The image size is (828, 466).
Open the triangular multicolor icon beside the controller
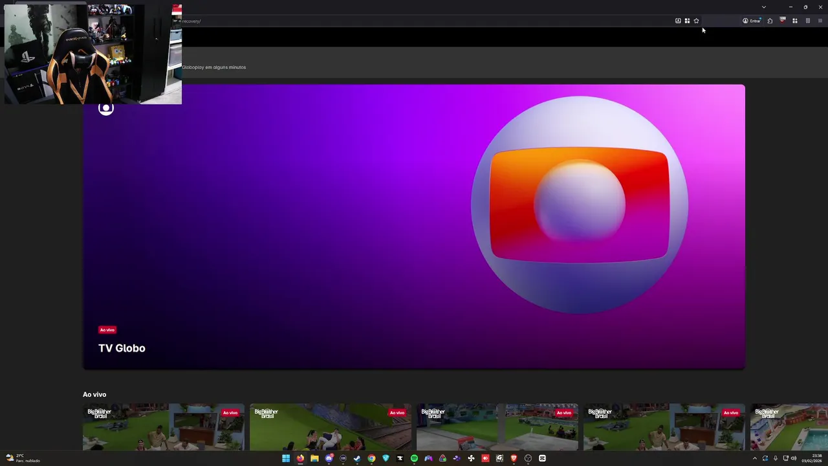[442, 458]
